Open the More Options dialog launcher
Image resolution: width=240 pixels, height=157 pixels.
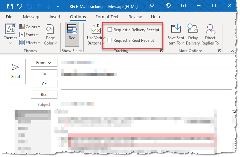pyautogui.click(x=220, y=51)
